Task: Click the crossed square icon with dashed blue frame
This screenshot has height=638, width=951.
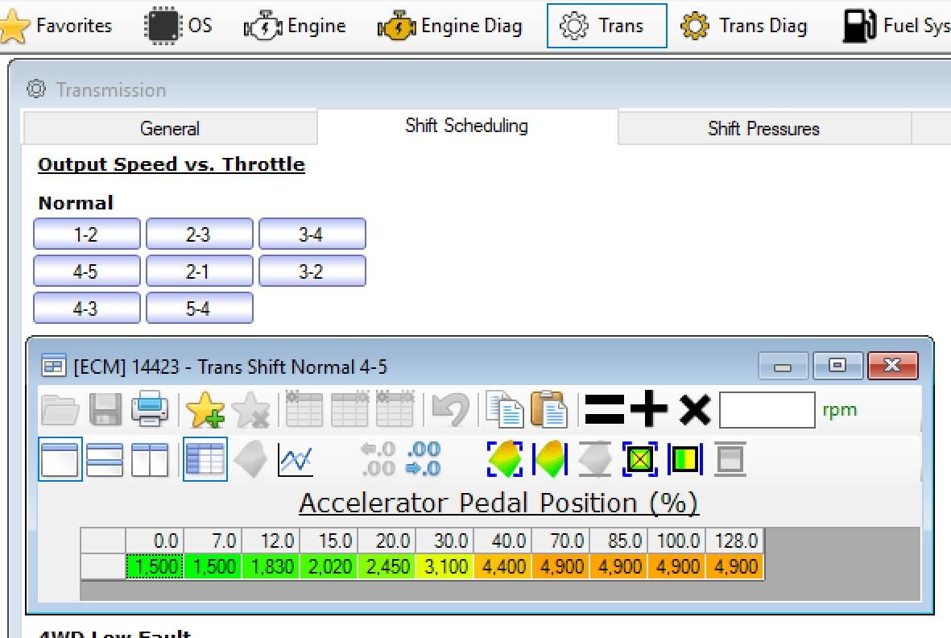Action: click(x=640, y=459)
